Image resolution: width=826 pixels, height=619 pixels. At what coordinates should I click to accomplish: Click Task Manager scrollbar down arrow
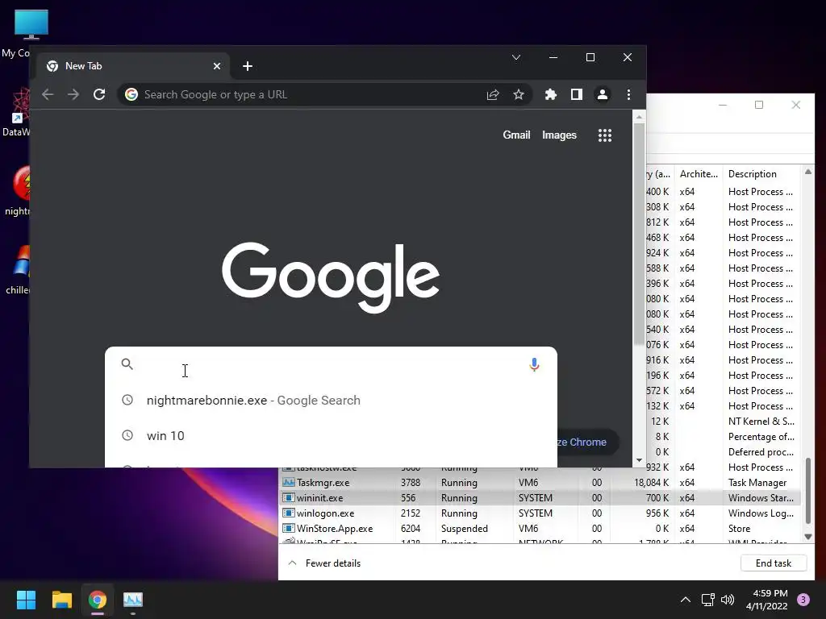(x=808, y=537)
